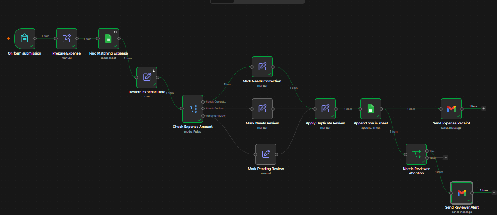Click the true output connector
497x215 pixels.
click(427, 151)
